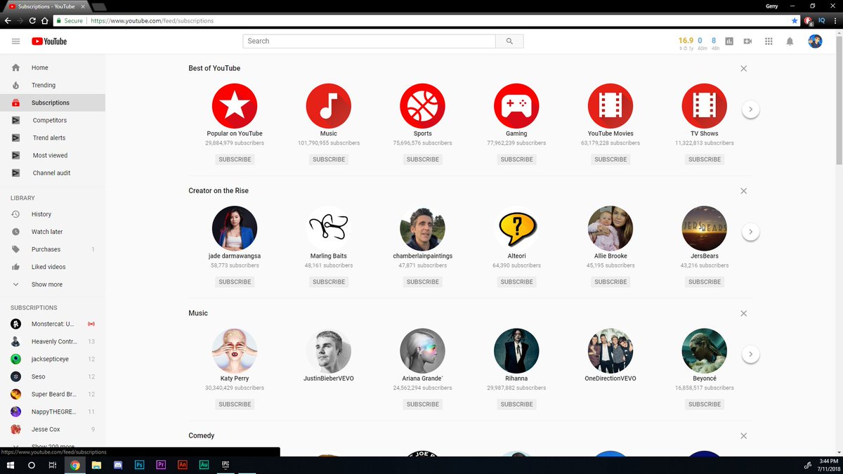
Task: Click the vidIQ 'IQ' extension icon
Action: (821, 21)
